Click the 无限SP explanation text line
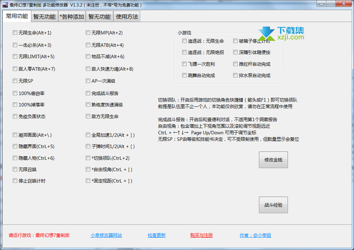The width and height of the screenshot is (354, 250). point(228,139)
